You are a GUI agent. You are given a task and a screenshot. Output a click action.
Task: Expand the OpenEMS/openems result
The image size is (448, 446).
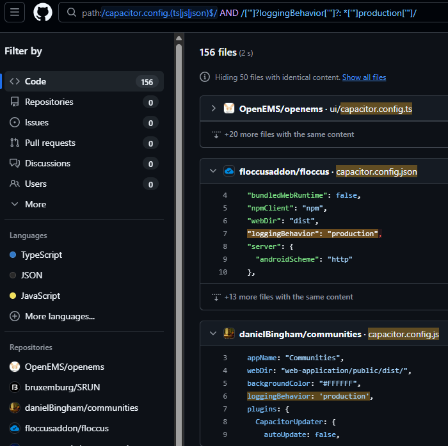point(213,109)
